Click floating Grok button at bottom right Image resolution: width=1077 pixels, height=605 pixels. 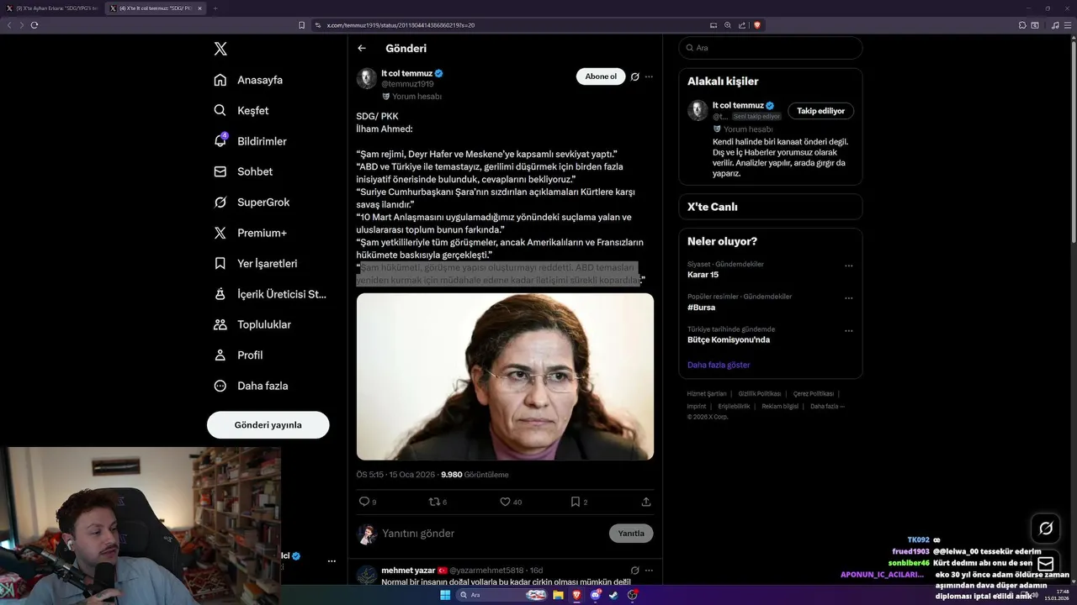point(1046,529)
